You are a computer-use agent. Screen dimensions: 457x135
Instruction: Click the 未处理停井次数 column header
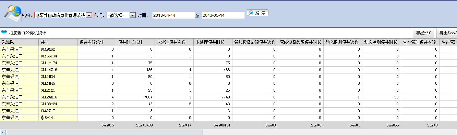[x=174, y=42]
